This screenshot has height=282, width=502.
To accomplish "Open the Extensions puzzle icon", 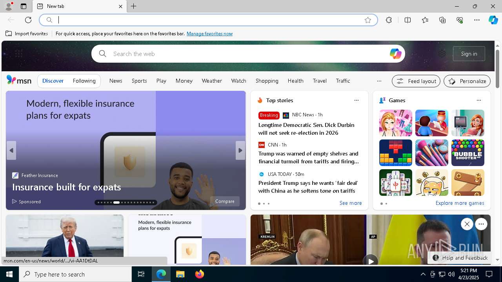I will click(x=389, y=20).
